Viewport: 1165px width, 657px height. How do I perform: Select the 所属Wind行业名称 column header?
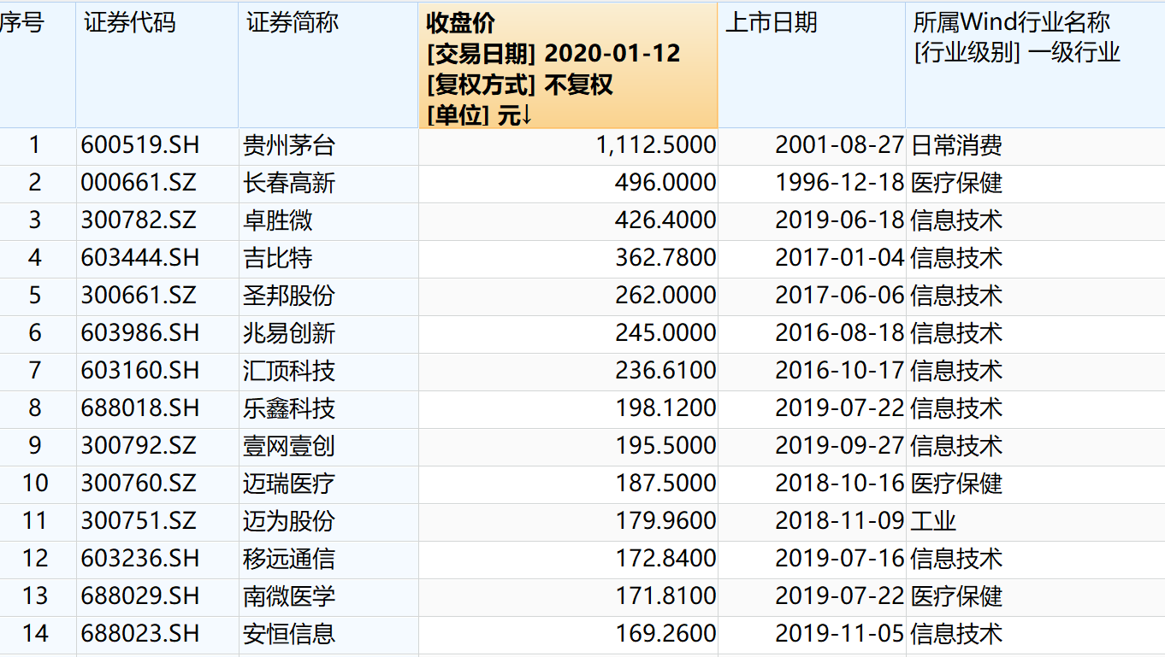[x=1036, y=66]
